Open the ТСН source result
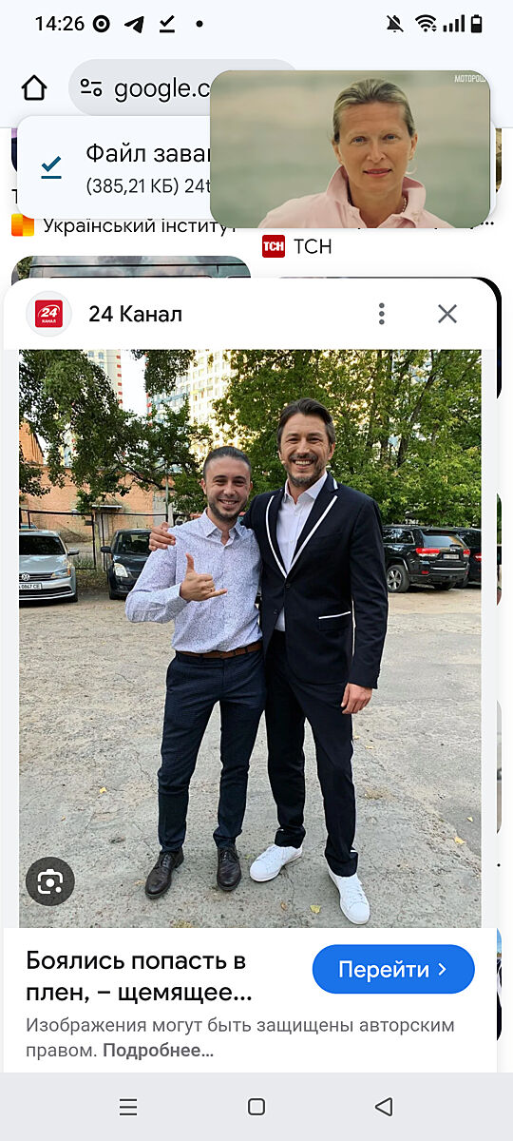The height and width of the screenshot is (1141, 513). pos(297,246)
